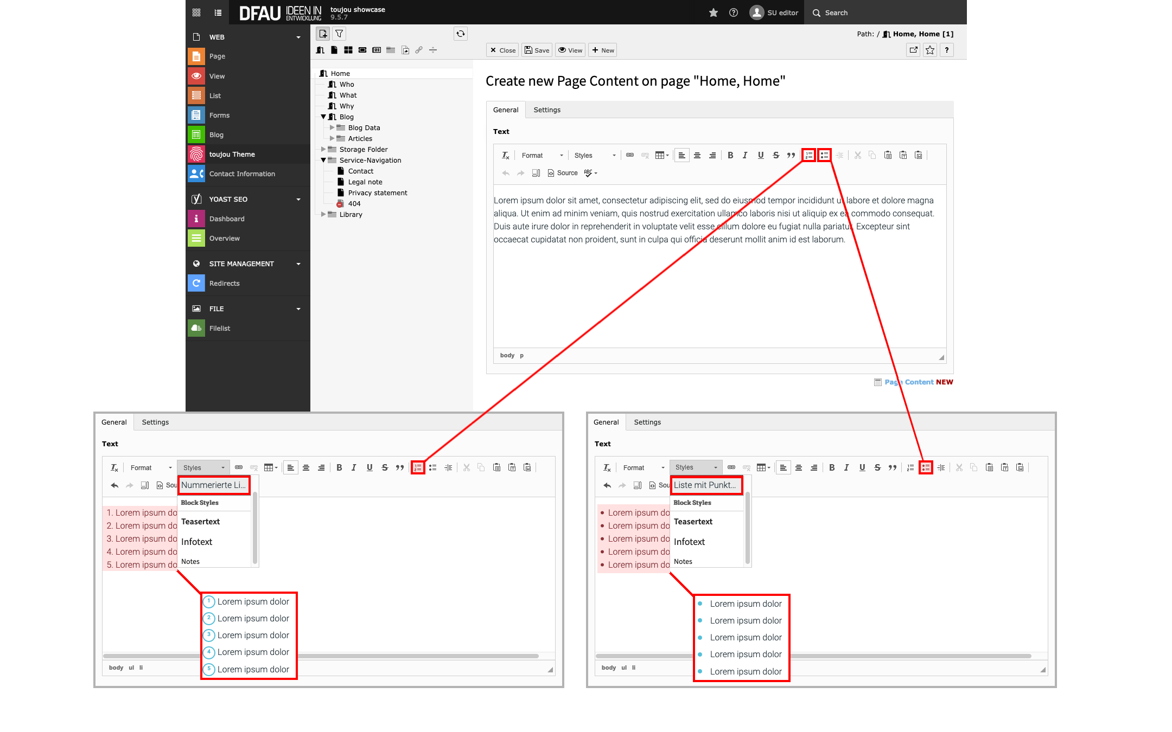
Task: Toggle bold formatting in the text editor
Action: 730,155
